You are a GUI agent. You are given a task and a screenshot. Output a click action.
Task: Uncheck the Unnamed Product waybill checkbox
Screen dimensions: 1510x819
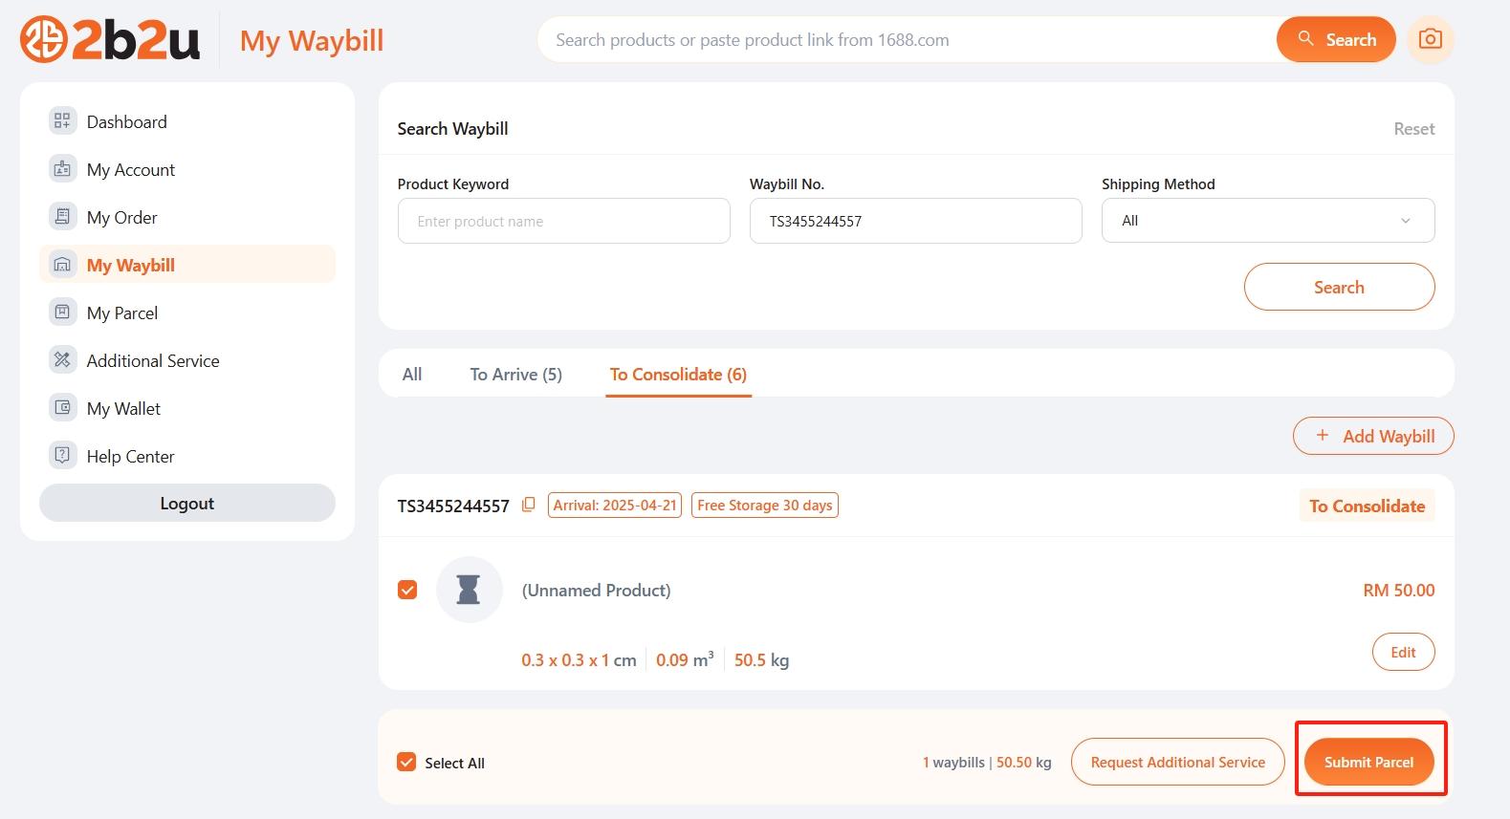click(x=407, y=590)
